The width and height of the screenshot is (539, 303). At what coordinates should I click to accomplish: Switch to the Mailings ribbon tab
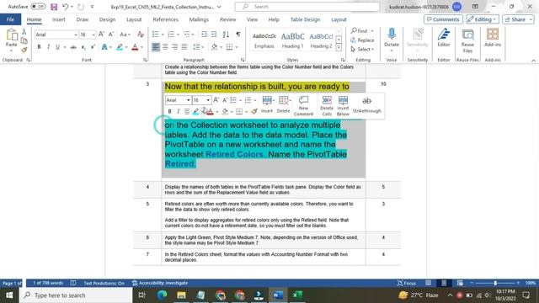coord(199,19)
